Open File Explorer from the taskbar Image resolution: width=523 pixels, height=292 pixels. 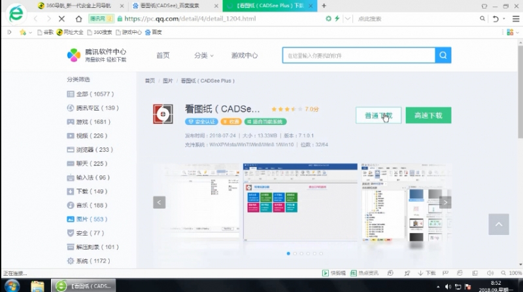pos(37,286)
